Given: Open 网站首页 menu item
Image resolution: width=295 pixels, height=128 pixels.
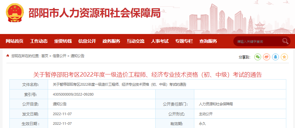Looking at the screenshot, I should pos(15,41).
